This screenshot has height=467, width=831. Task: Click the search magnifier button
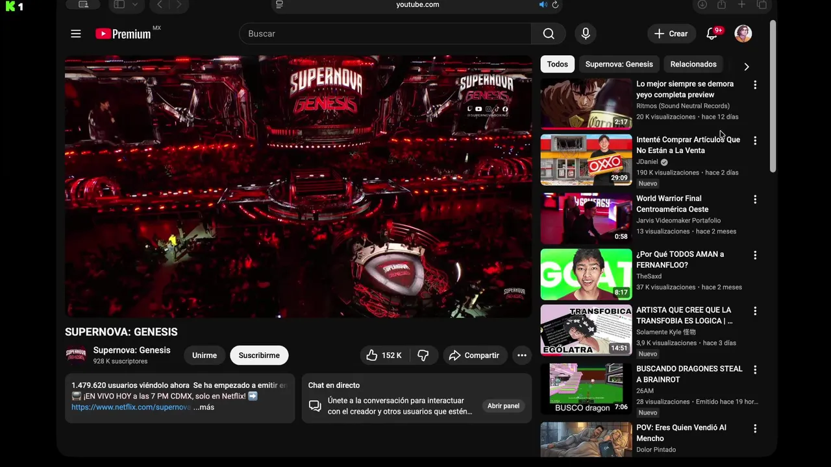point(549,34)
